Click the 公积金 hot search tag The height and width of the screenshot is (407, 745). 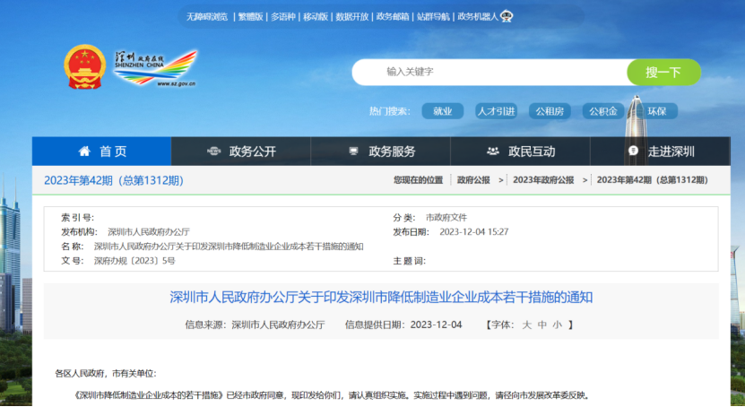pyautogui.click(x=603, y=111)
